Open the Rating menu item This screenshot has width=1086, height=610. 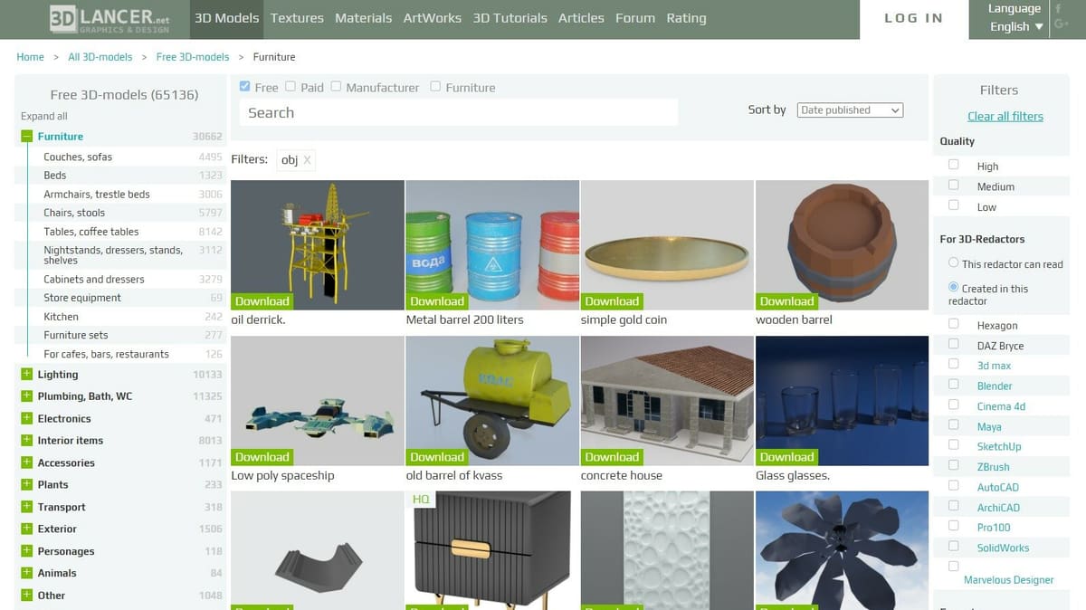pos(686,18)
